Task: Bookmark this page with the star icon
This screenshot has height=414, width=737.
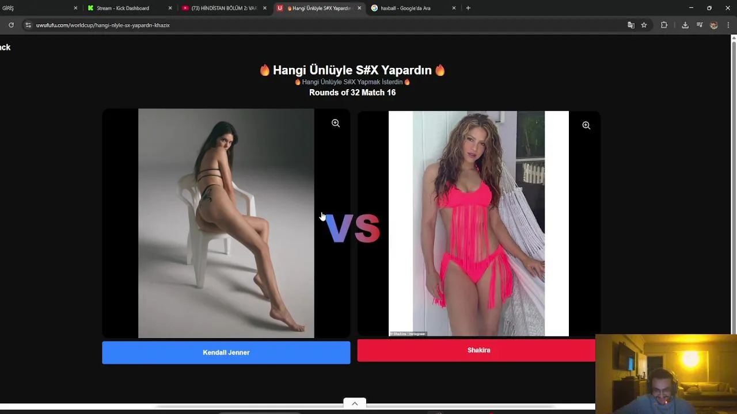Action: (x=644, y=25)
